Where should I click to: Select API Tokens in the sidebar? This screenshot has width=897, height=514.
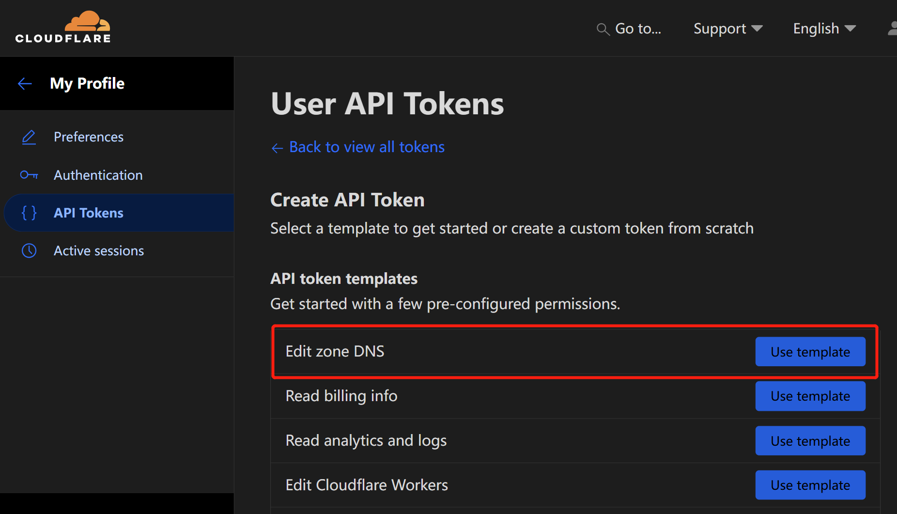tap(119, 213)
